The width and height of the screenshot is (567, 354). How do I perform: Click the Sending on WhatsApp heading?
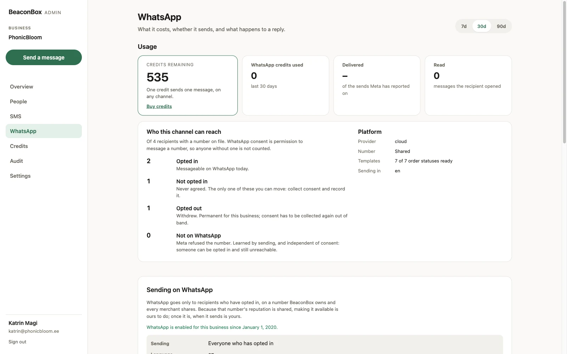coord(180,290)
